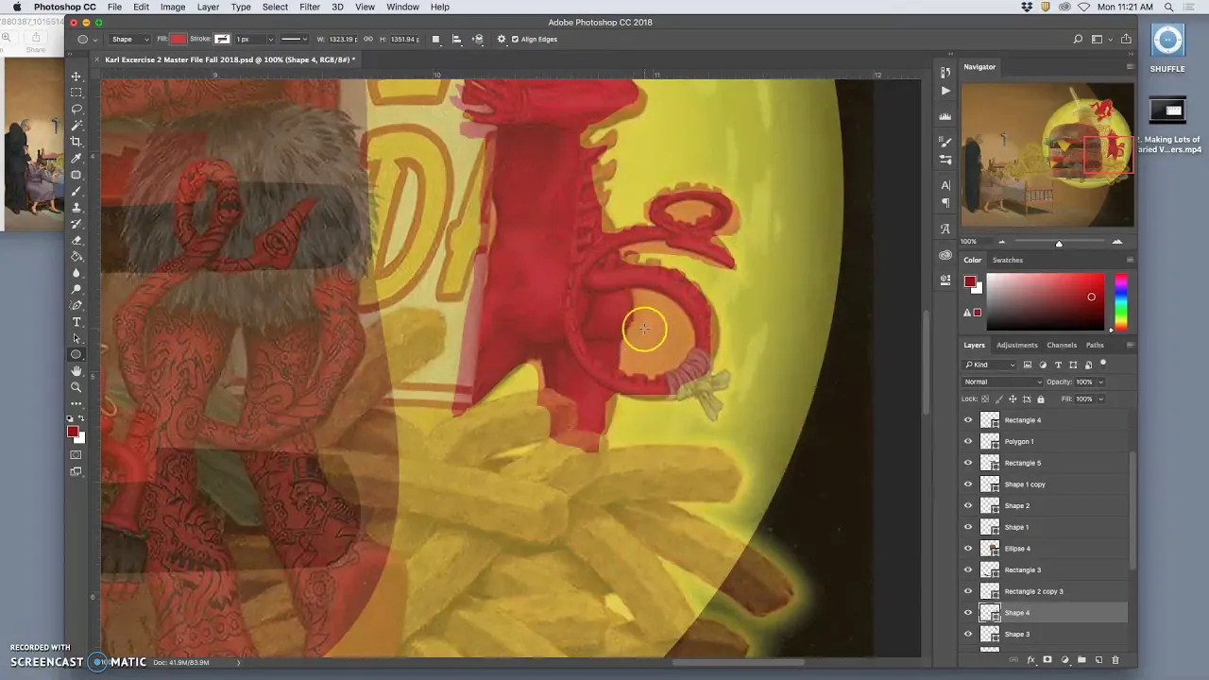
Task: Create a new layer group folder
Action: click(x=1081, y=660)
